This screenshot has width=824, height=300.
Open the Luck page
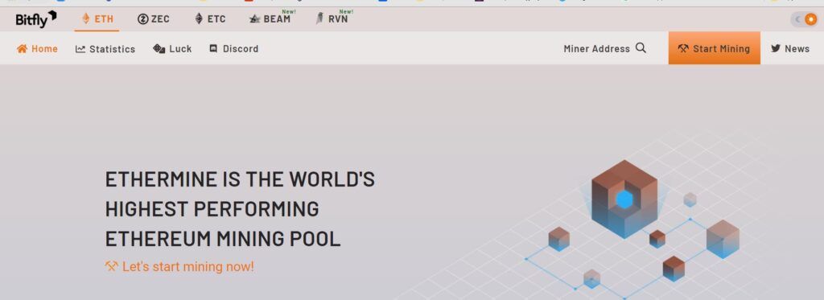[x=172, y=49]
